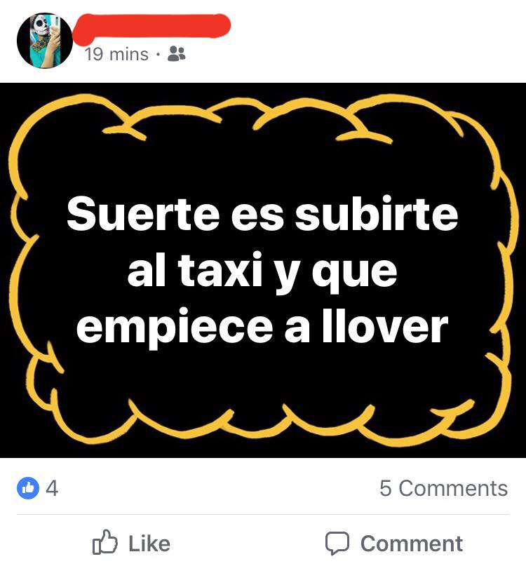
Task: Tap the reaction count "4"
Action: click(x=52, y=488)
